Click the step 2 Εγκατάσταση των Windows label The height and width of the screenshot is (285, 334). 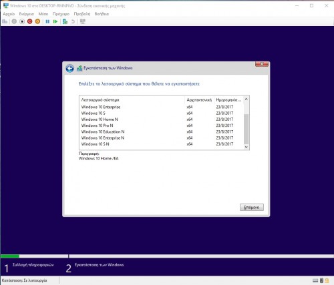[x=99, y=265]
